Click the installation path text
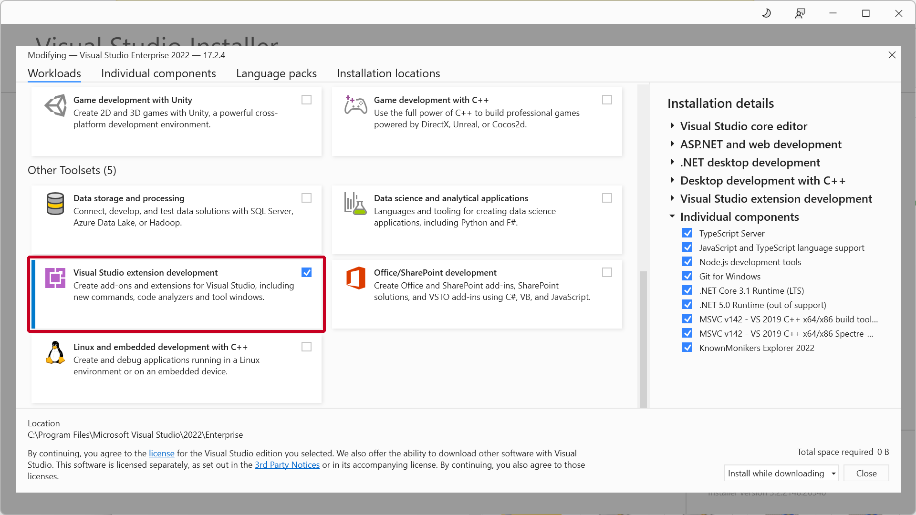 [135, 435]
